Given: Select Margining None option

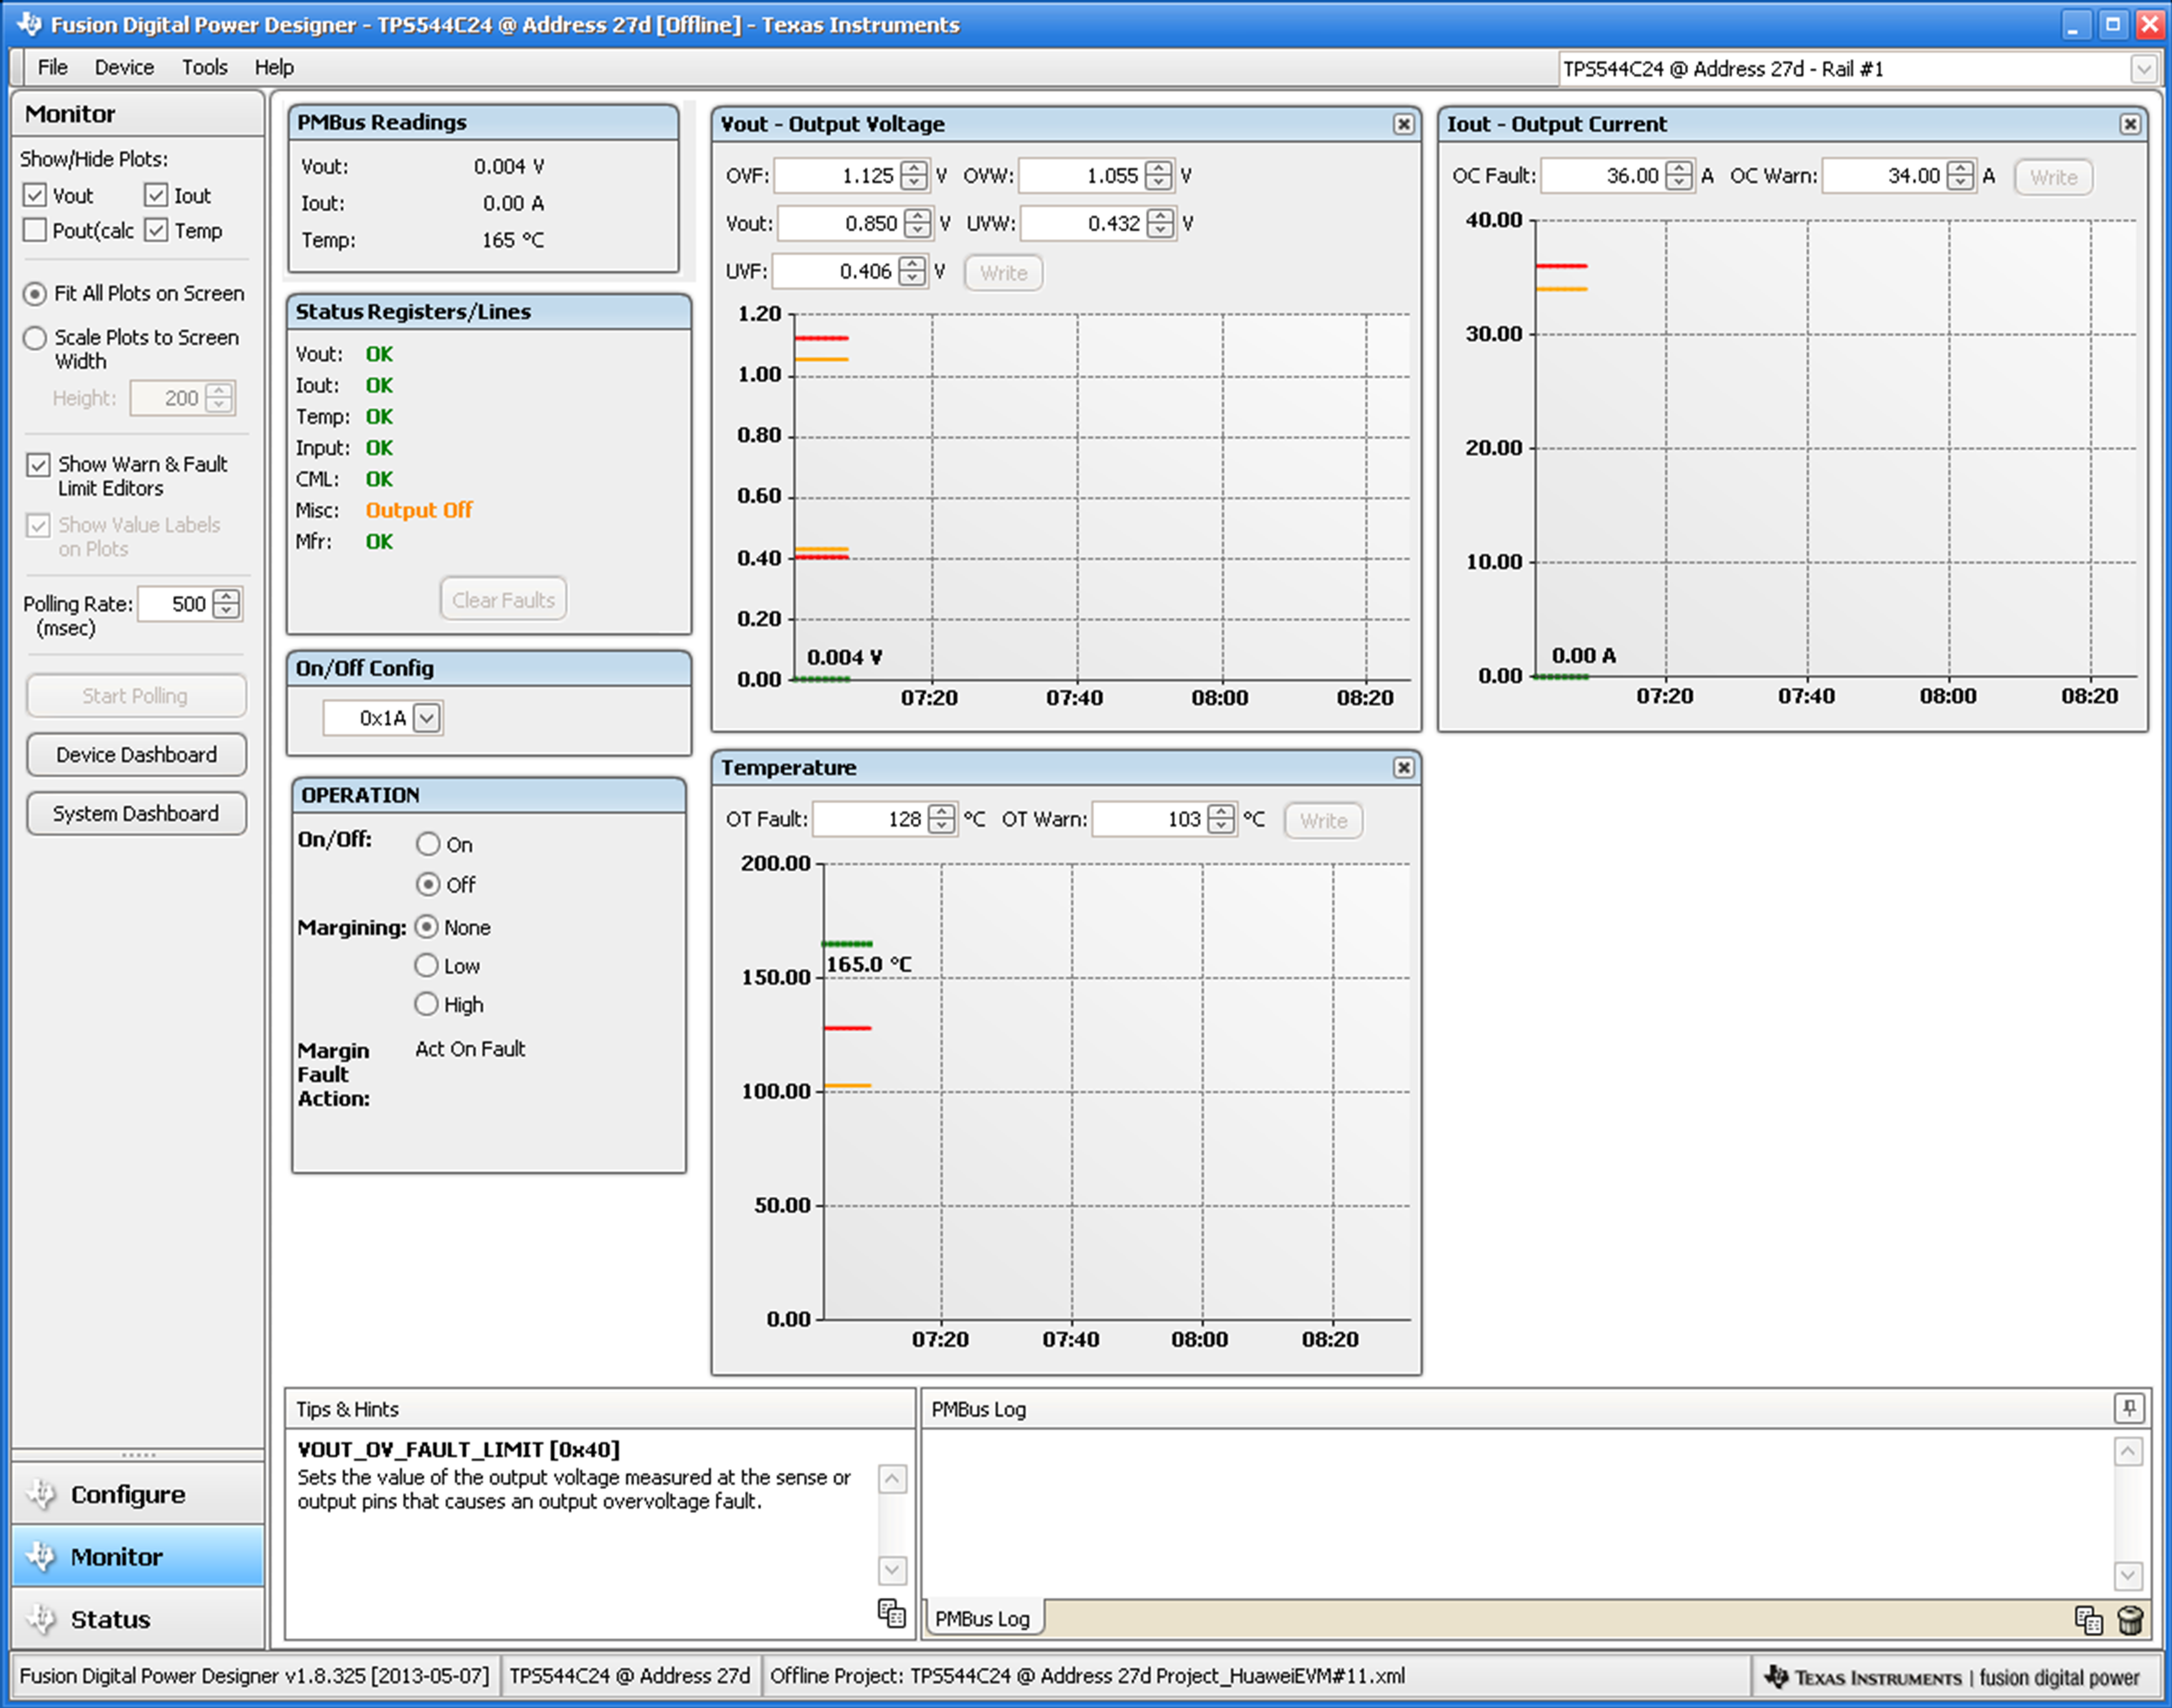Looking at the screenshot, I should [426, 927].
